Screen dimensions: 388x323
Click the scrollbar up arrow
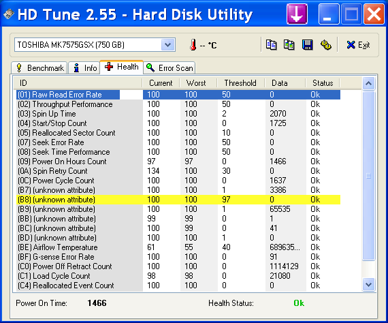(368, 83)
